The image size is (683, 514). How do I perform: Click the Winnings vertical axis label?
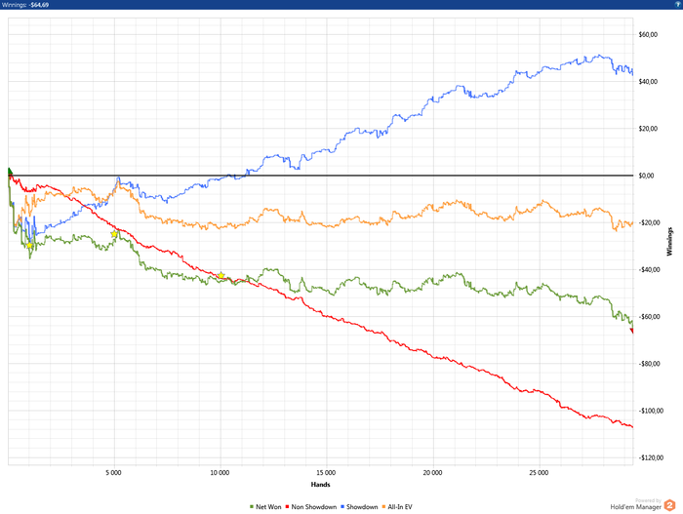669,241
